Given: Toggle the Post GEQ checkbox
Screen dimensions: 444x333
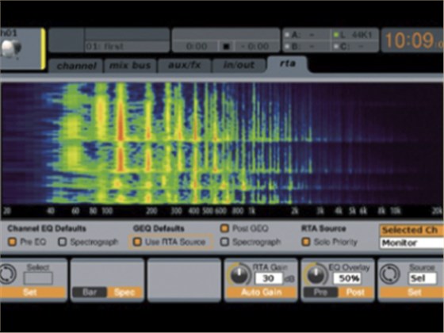Looking at the screenshot, I should [224, 228].
